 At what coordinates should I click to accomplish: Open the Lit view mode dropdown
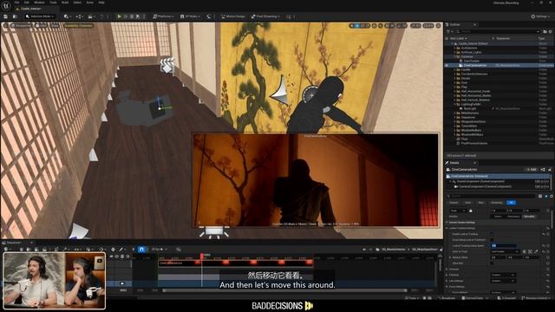click(x=42, y=25)
